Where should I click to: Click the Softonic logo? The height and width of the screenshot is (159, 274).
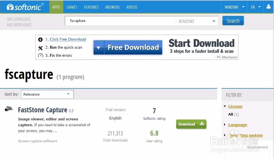[25, 7]
